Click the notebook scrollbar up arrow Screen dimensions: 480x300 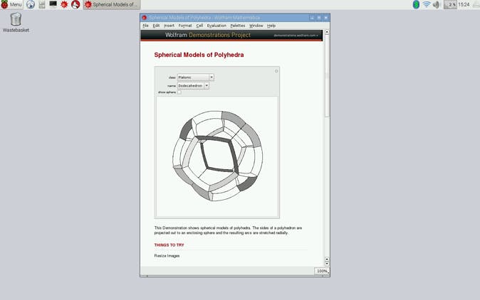(327, 32)
